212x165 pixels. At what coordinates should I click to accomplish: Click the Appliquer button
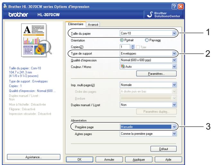(x=139, y=160)
